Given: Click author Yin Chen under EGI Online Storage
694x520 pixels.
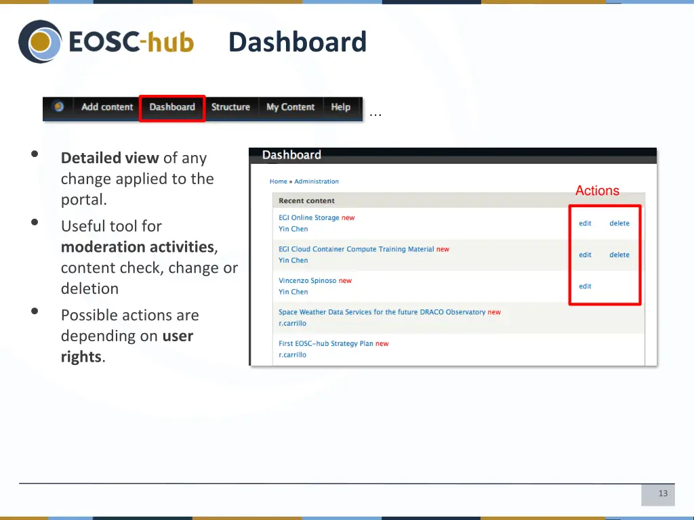Looking at the screenshot, I should (x=293, y=229).
